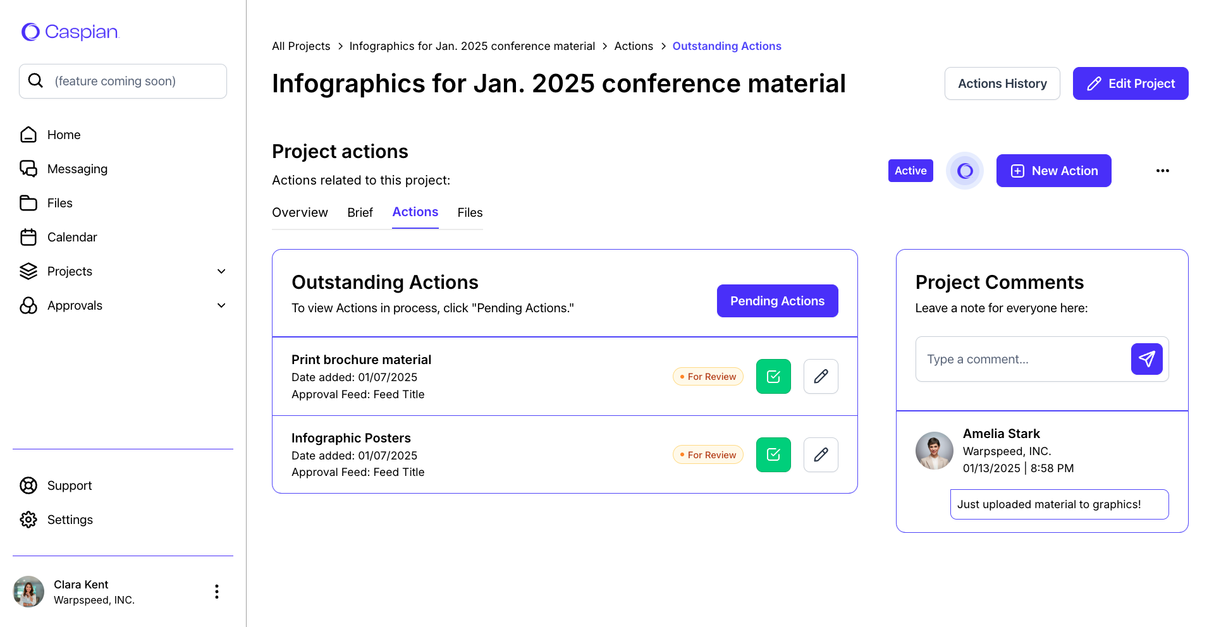
Task: Edit the Print brochure material action
Action: [x=821, y=377]
